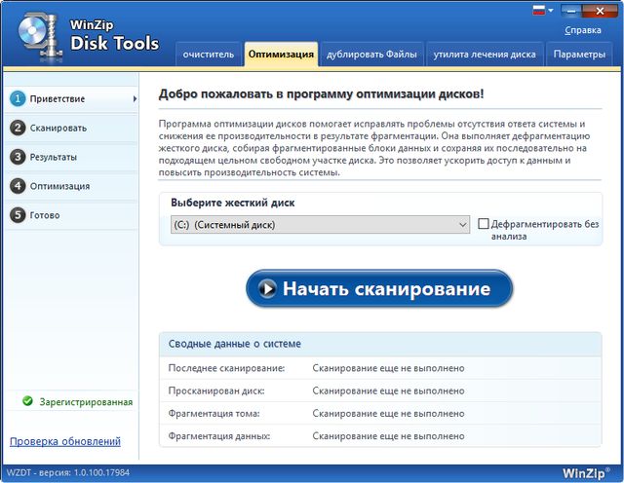Image resolution: width=624 pixels, height=483 pixels.
Task: Click the step 5 number circle icon
Action: (18, 214)
